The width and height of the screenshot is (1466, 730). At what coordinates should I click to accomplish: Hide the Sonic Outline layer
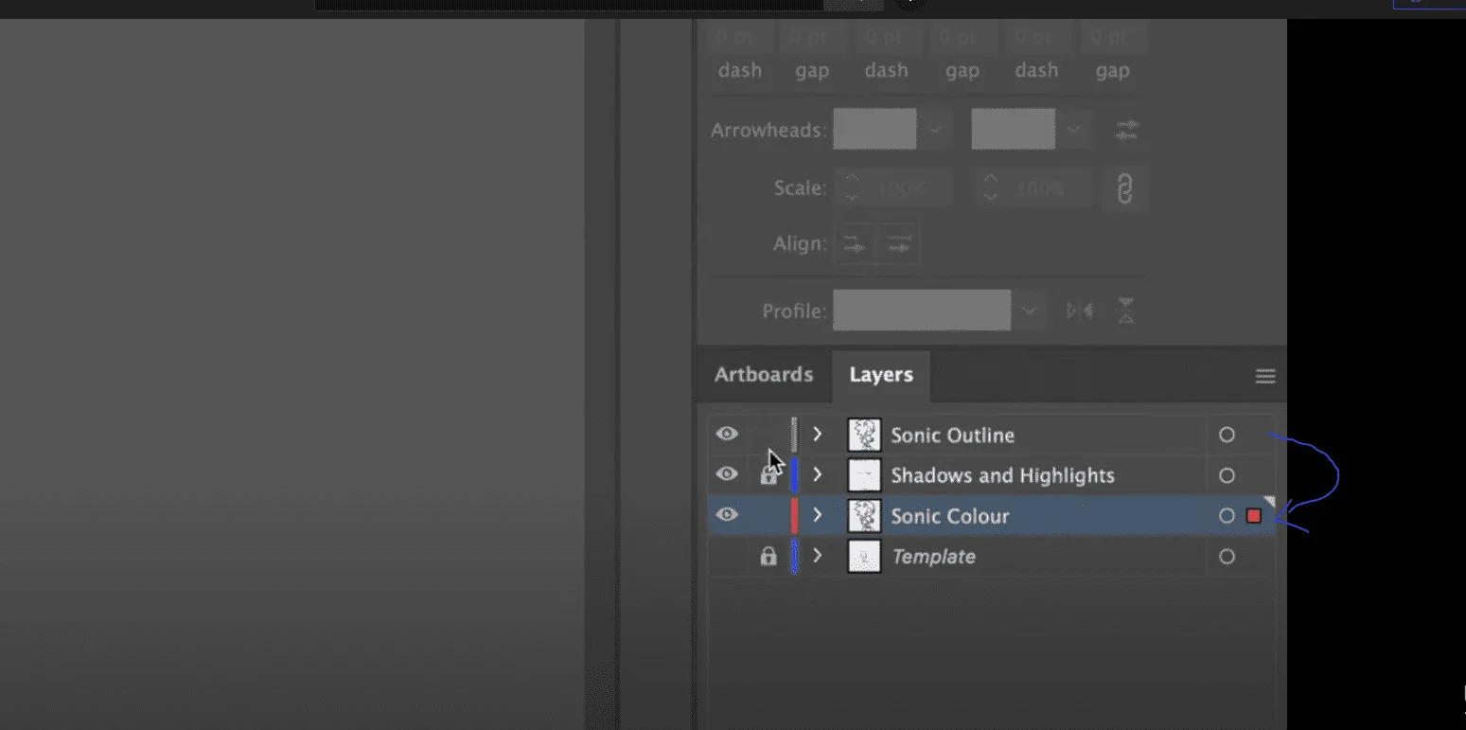(x=726, y=435)
